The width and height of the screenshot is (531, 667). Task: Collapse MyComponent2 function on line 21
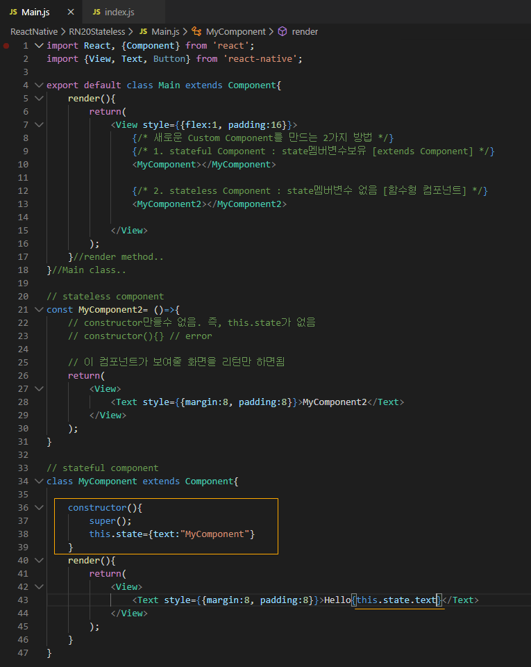39,310
